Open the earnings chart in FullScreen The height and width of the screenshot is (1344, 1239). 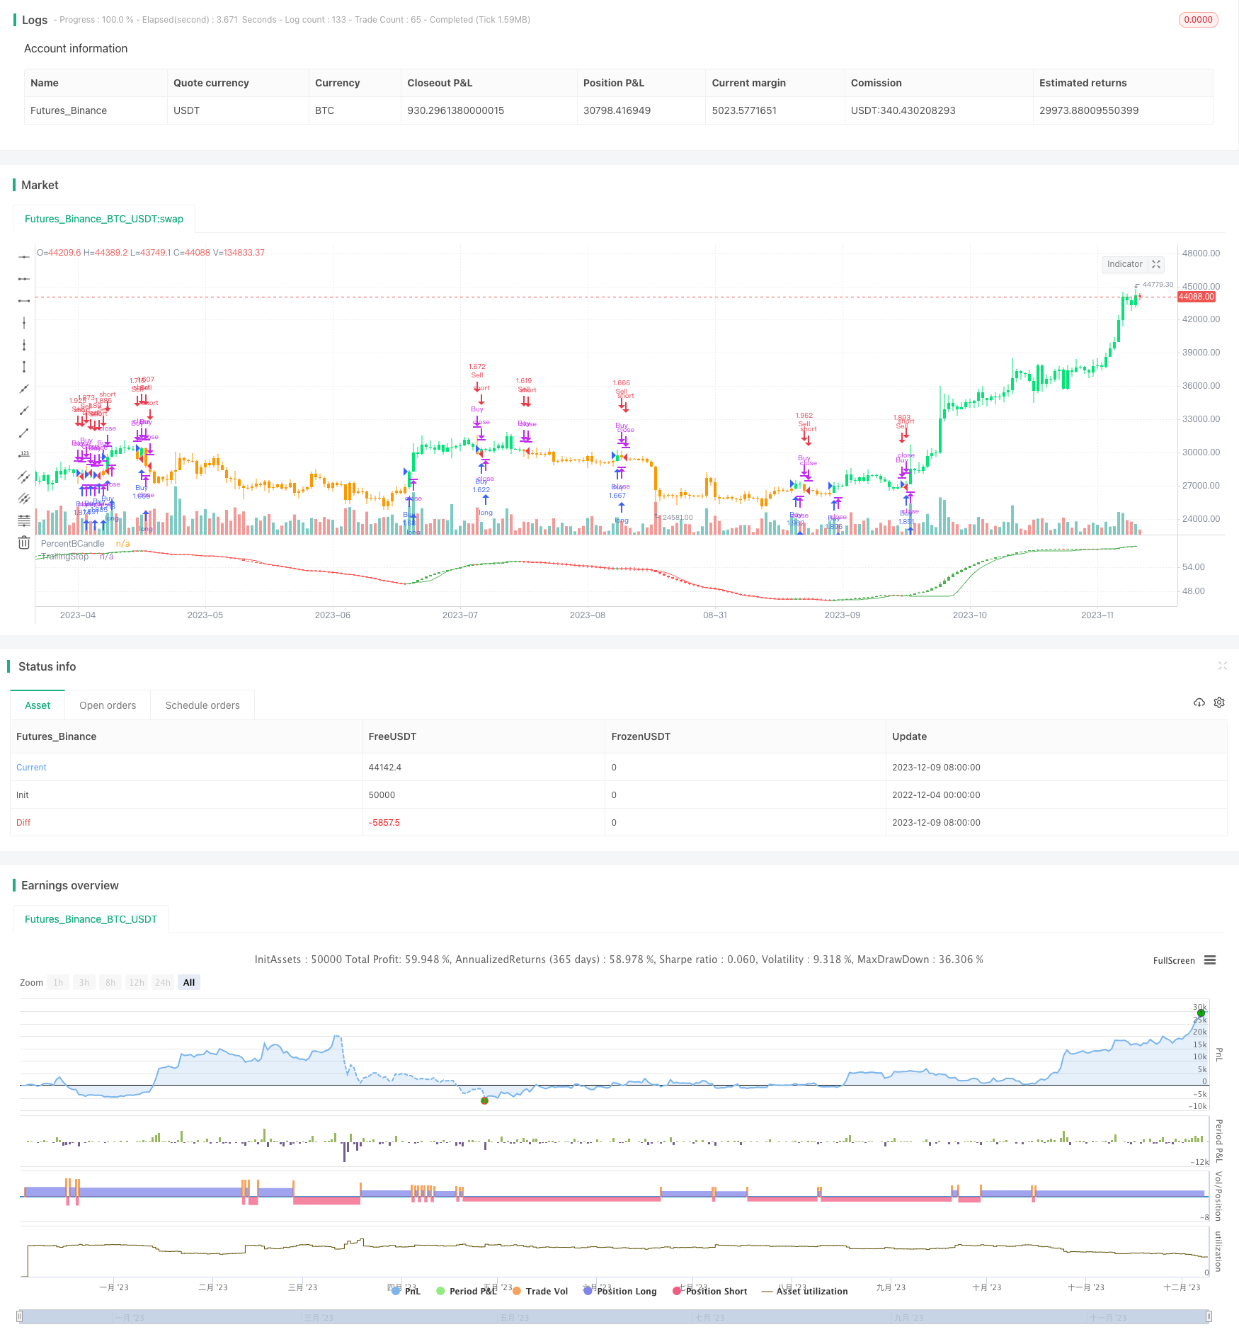(x=1174, y=961)
